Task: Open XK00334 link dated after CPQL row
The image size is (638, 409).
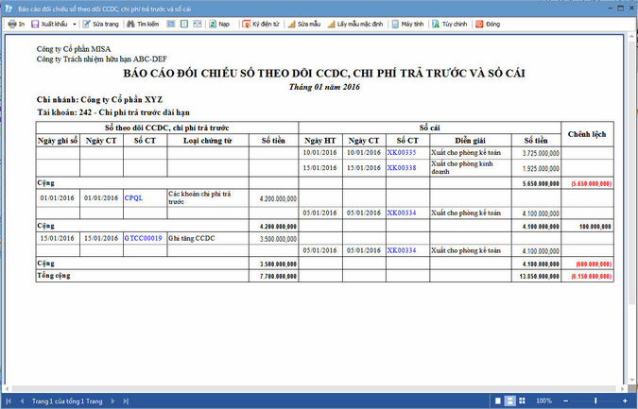Action: [402, 213]
